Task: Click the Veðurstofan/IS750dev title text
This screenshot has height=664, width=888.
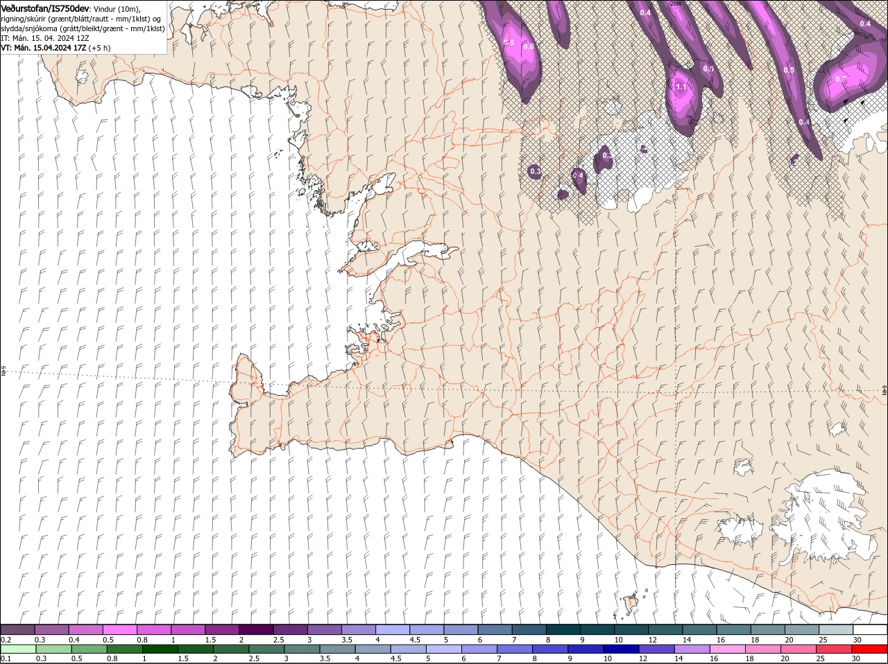Action: [x=45, y=8]
